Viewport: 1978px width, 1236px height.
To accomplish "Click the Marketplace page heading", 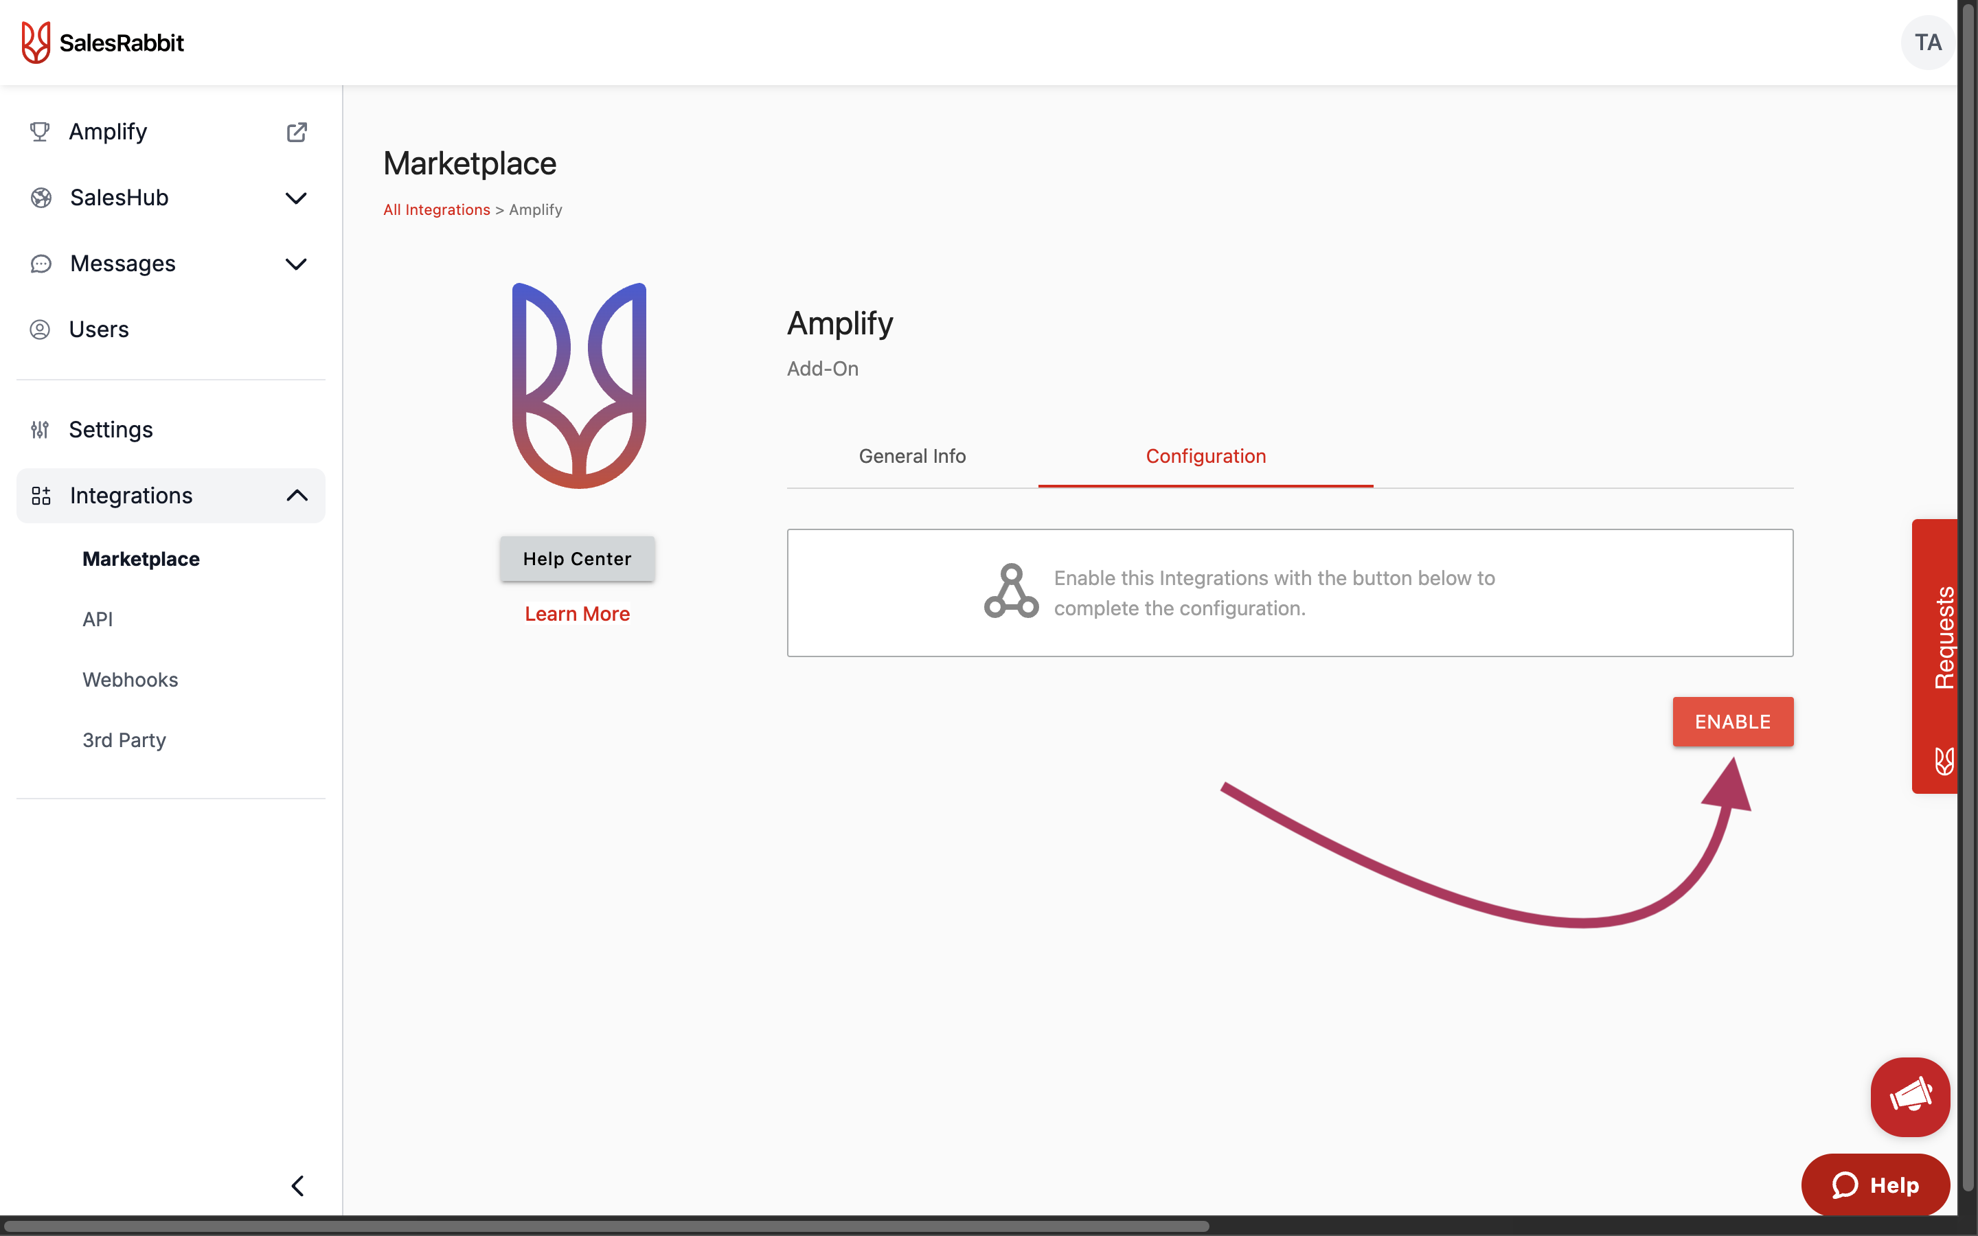I will pos(470,163).
